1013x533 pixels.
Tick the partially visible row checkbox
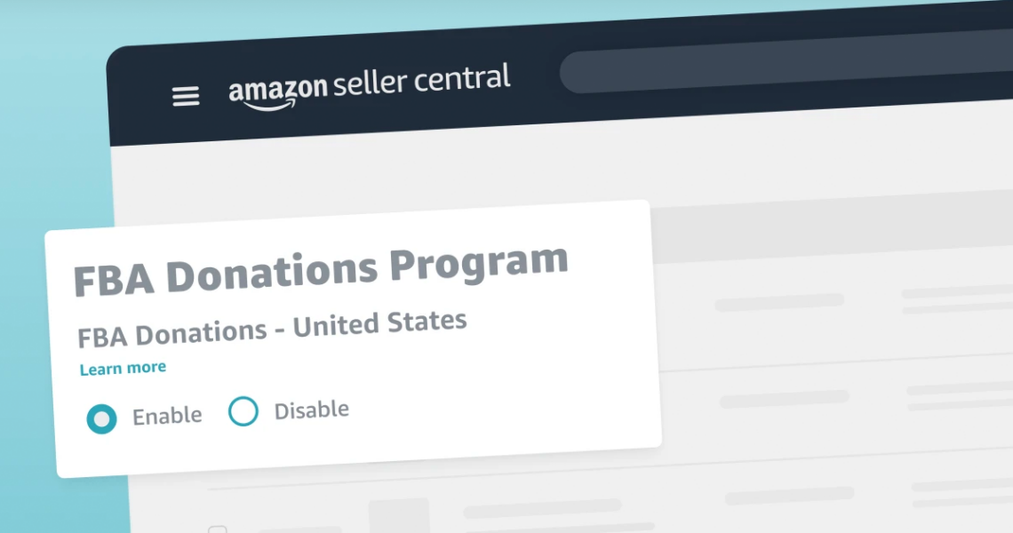click(x=218, y=530)
